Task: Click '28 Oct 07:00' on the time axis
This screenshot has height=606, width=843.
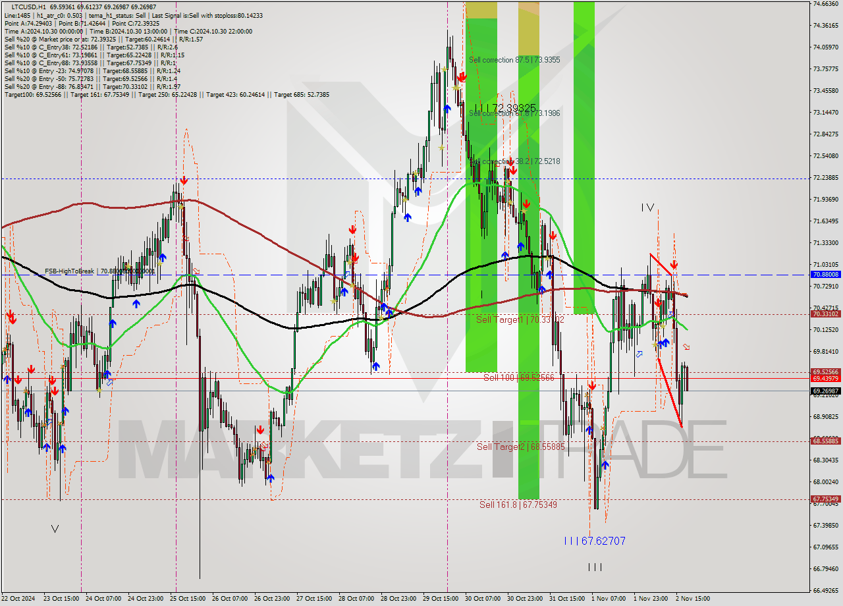Action: pos(356,599)
